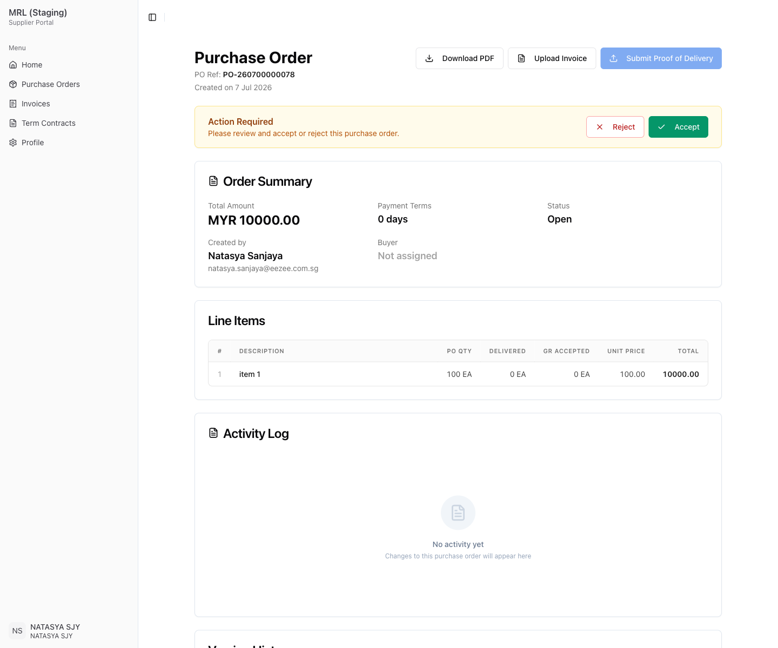Click the checkmark accept icon
778x648 pixels.
click(661, 127)
